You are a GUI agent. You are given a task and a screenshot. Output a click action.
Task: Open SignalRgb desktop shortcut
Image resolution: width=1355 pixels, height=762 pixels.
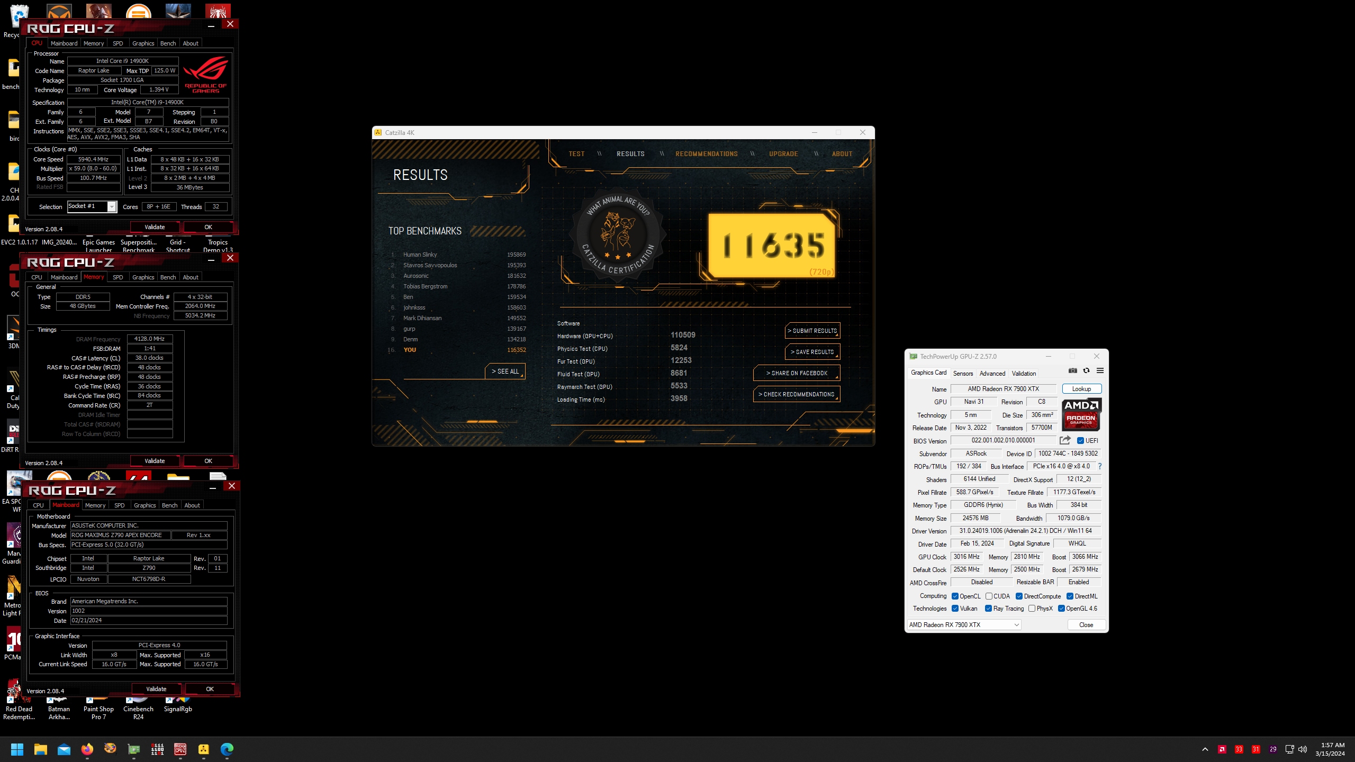[178, 705]
